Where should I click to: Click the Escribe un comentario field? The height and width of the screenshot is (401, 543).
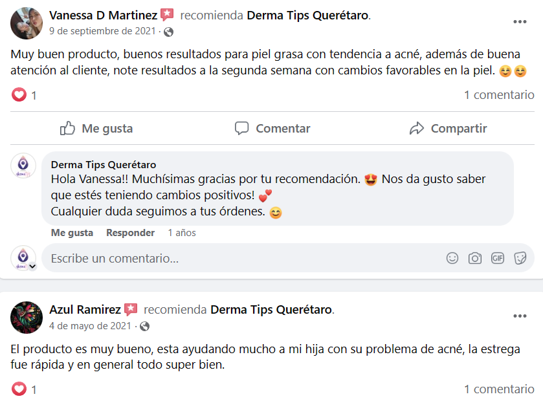[x=239, y=259]
